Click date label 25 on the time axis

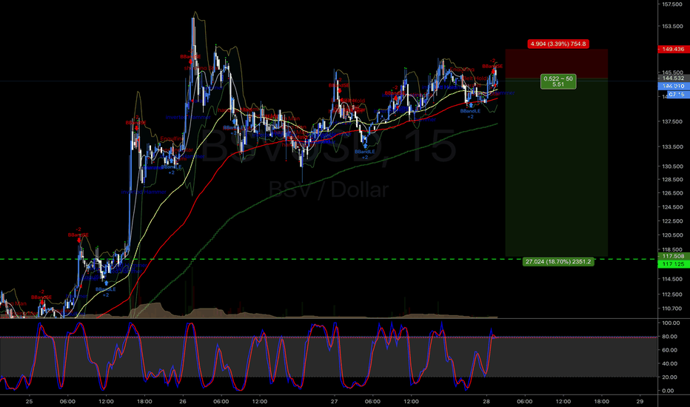point(29,401)
